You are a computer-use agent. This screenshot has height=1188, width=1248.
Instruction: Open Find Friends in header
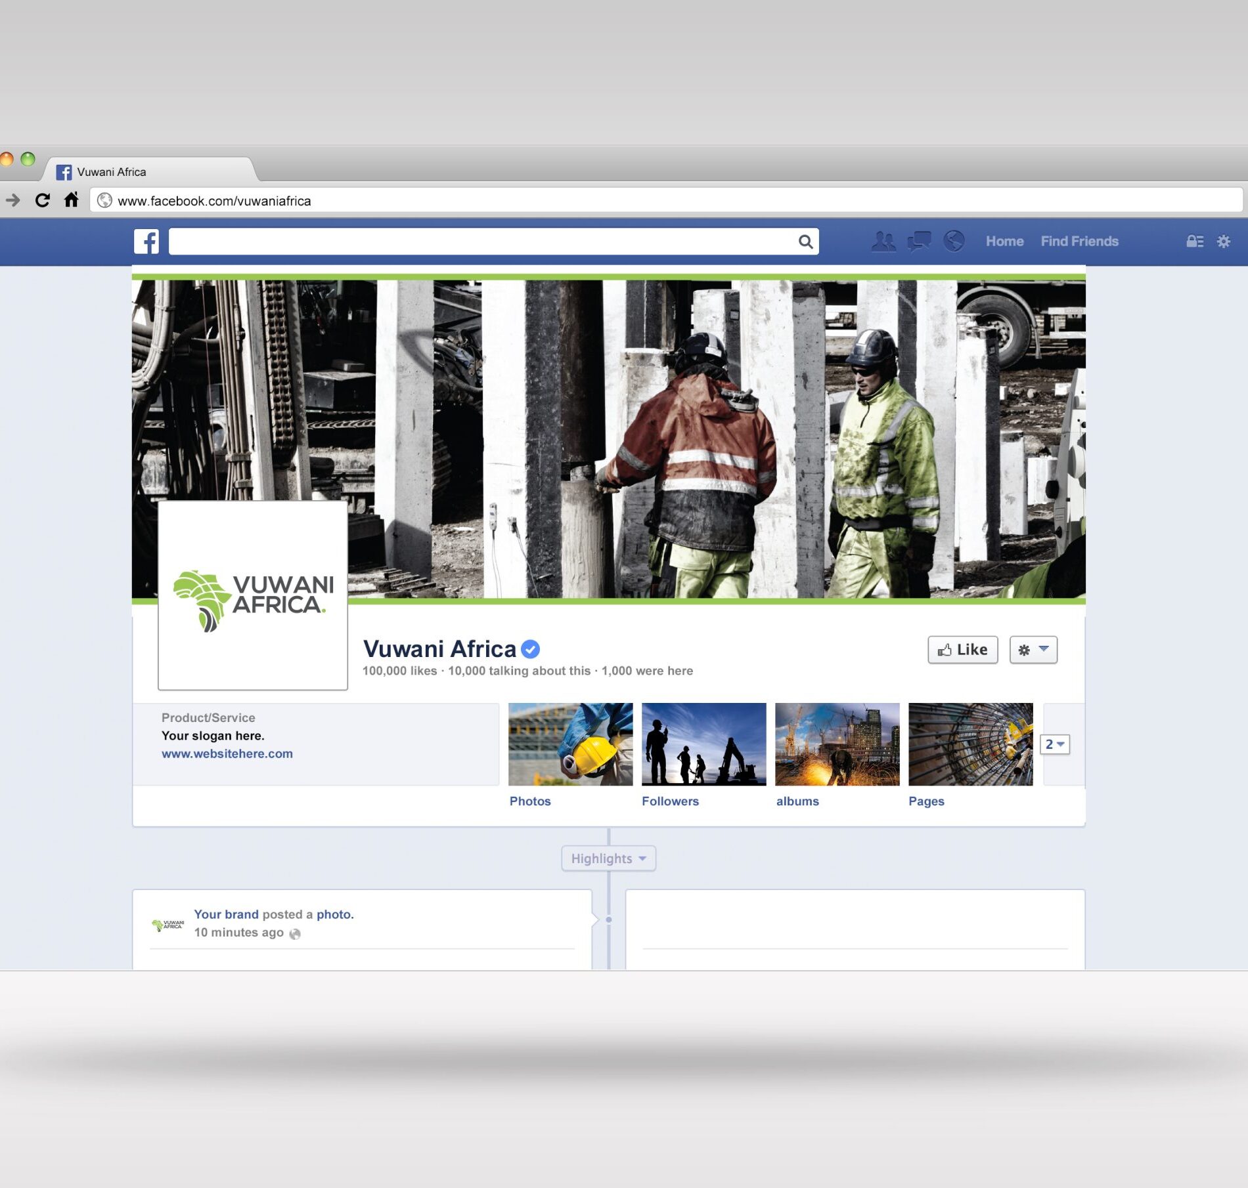pos(1079,242)
